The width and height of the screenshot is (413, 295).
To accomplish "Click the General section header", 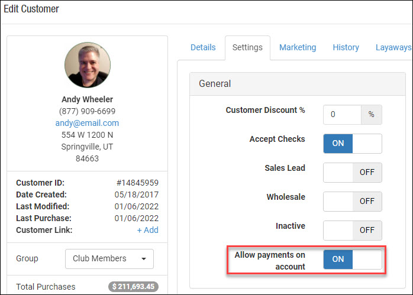I will point(298,84).
